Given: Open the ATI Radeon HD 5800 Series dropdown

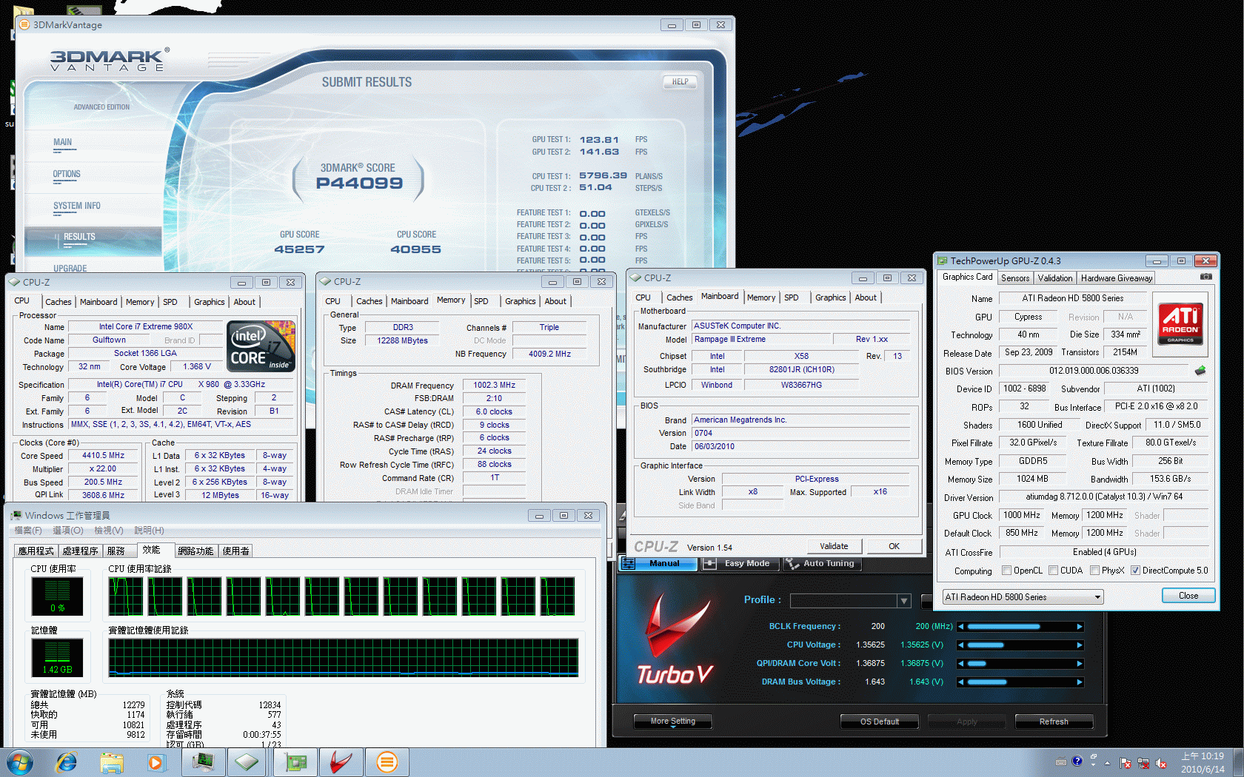Looking at the screenshot, I should [x=1023, y=597].
